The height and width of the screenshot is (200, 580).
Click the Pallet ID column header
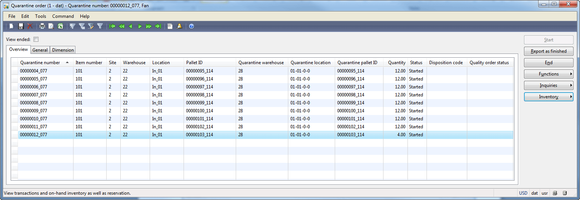tap(210, 63)
